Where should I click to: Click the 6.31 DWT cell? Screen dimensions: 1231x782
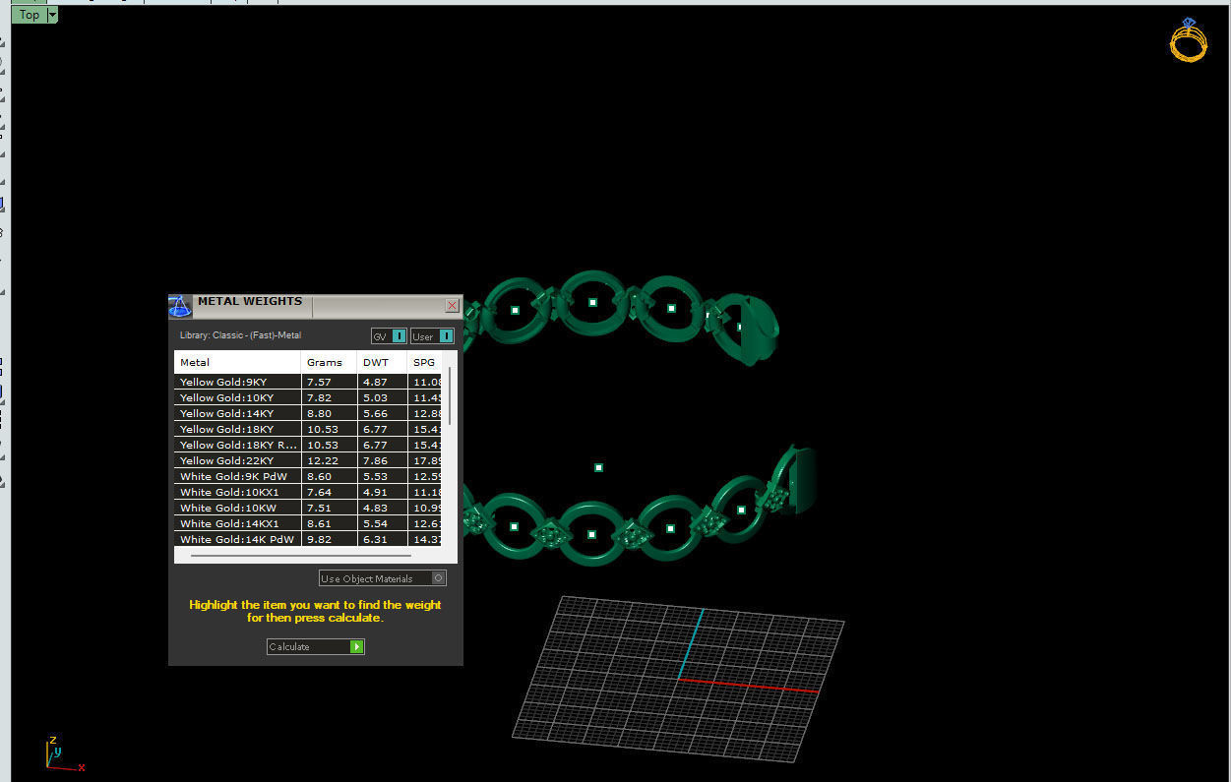[382, 539]
